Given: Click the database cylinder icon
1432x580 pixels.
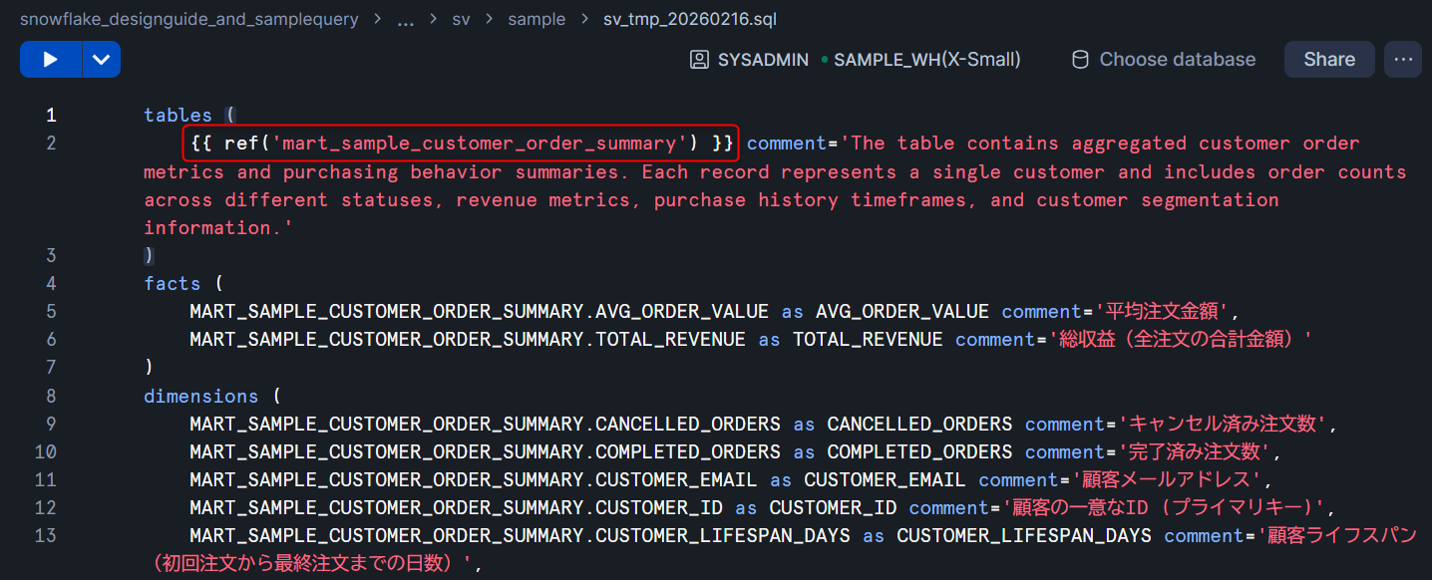Looking at the screenshot, I should pyautogui.click(x=1080, y=60).
